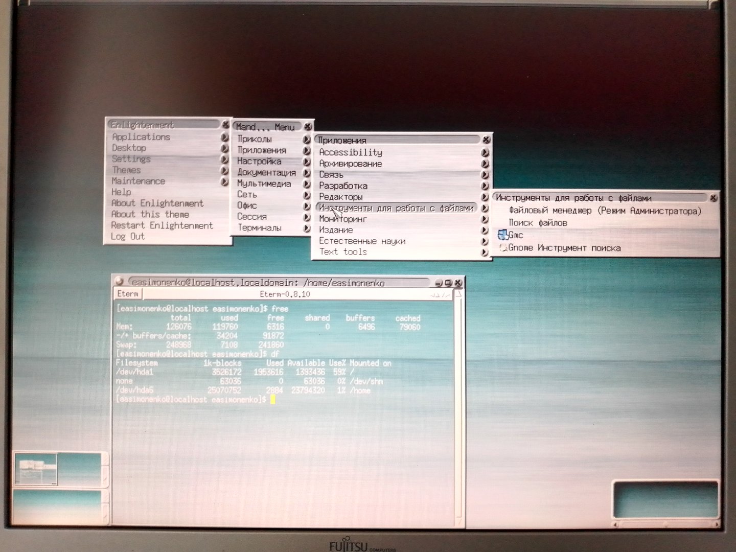
Task: Open the Разработка entry
Action: coord(343,186)
